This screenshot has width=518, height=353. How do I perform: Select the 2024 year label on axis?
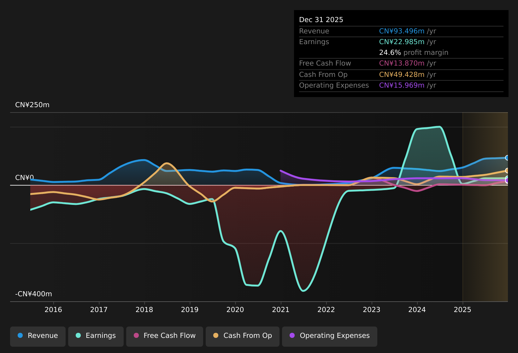click(417, 310)
